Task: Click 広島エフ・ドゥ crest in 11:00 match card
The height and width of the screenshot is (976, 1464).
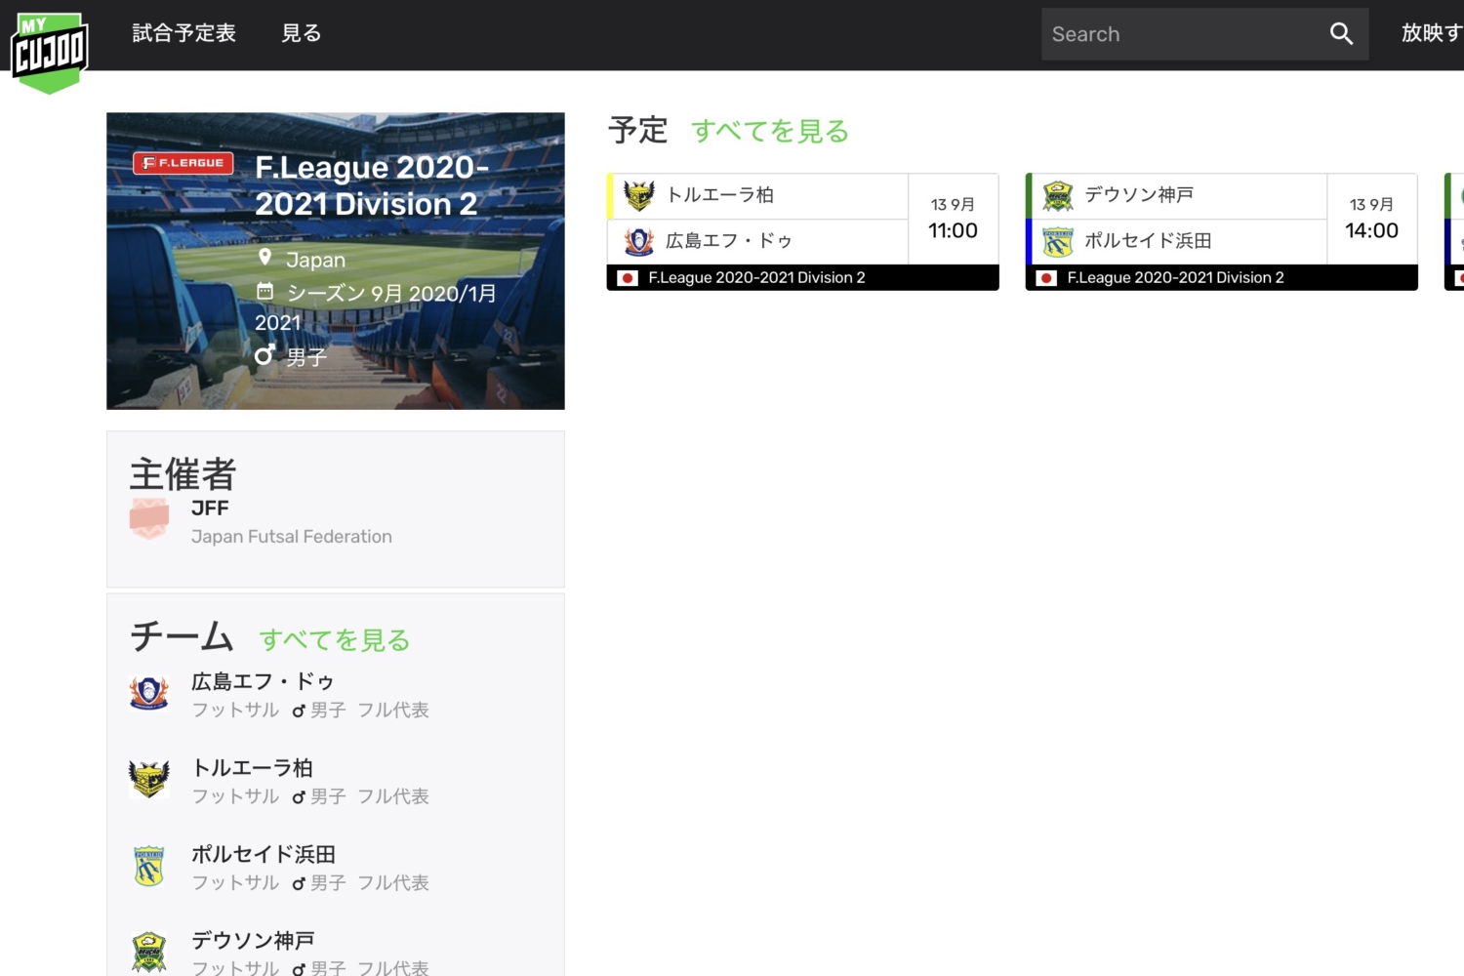Action: point(639,241)
